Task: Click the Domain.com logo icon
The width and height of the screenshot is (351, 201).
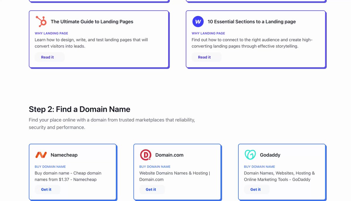Action: point(145,155)
